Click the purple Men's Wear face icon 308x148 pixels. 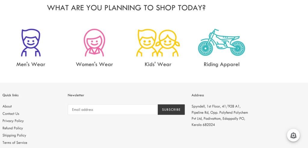click(31, 43)
